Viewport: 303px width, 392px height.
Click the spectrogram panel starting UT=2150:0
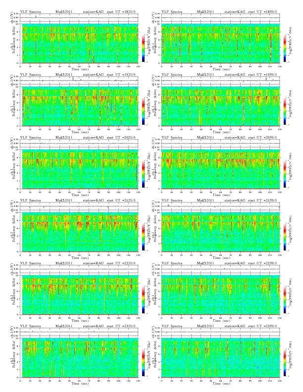point(220,232)
